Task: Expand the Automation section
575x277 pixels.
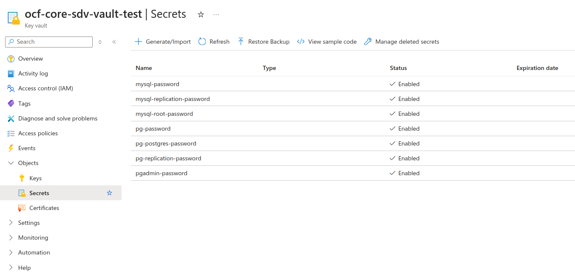Action: pos(11,252)
